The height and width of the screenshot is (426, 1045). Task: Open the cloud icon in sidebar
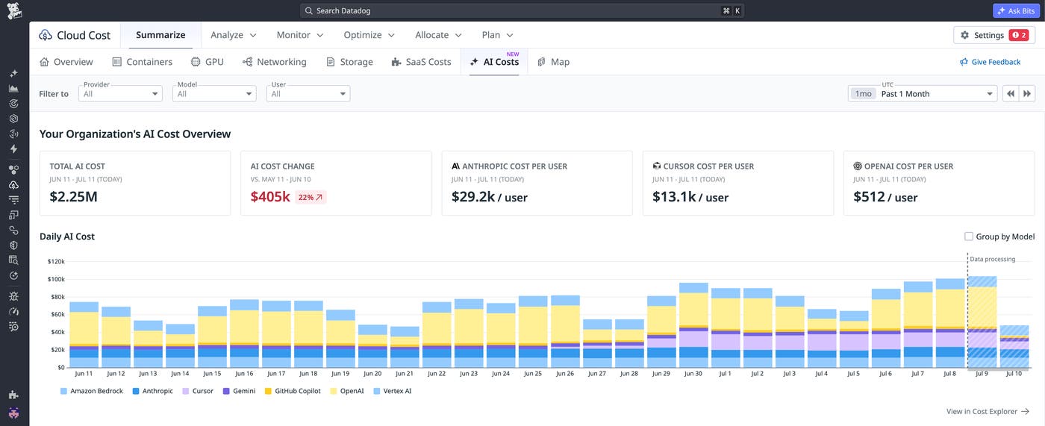pos(13,185)
